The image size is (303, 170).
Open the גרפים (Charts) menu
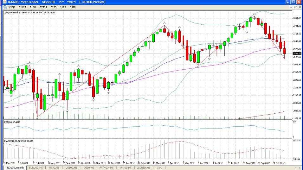tap(42, 7)
